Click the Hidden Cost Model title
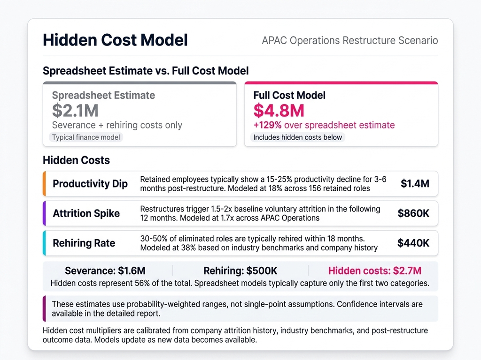The image size is (481, 360). pyautogui.click(x=115, y=40)
